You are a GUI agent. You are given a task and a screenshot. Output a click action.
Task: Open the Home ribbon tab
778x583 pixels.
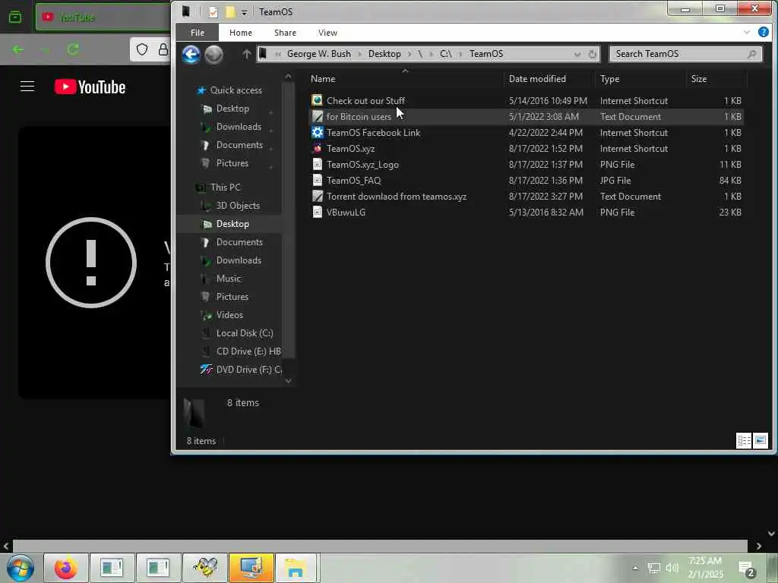(241, 33)
